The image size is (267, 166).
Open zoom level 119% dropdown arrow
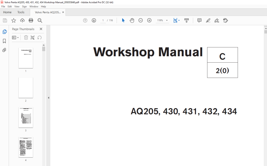[167, 20]
